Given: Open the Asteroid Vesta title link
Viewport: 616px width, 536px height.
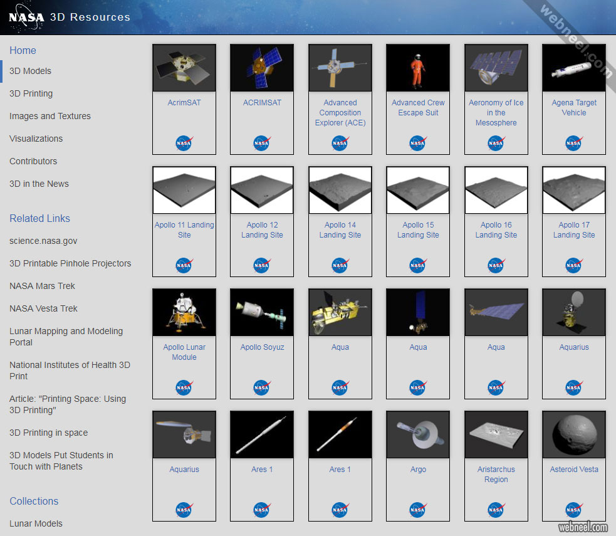Looking at the screenshot, I should click(x=574, y=470).
